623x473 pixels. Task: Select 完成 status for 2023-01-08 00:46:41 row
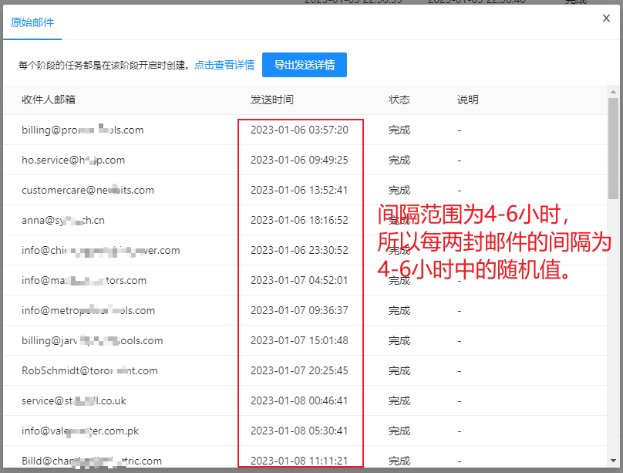click(x=399, y=400)
